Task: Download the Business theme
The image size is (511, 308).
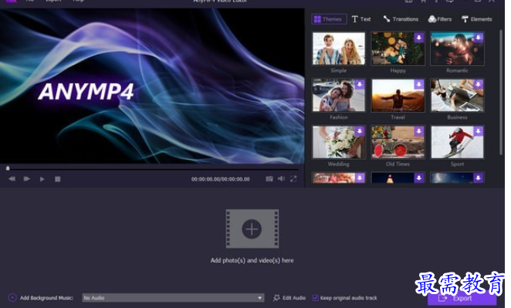Action: [x=479, y=84]
